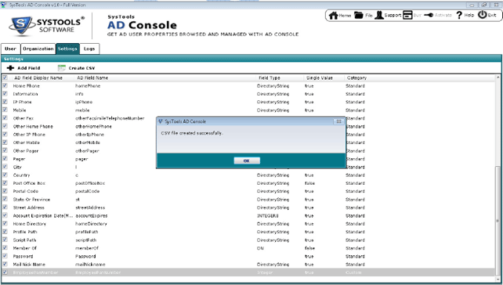Uncheck the Home Phone field checkbox

5,85
